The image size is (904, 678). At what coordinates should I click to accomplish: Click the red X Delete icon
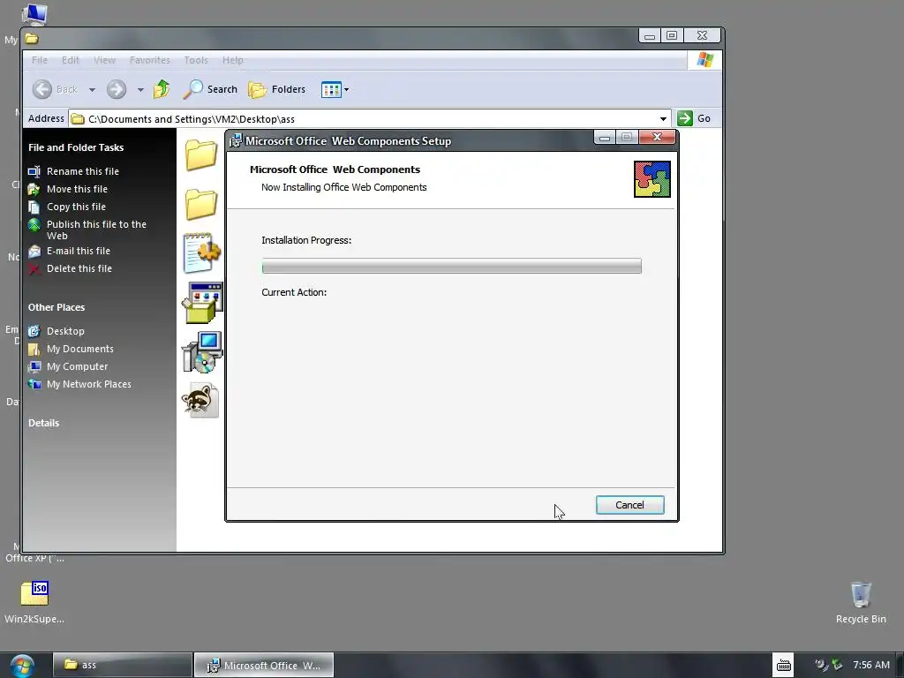pos(34,268)
